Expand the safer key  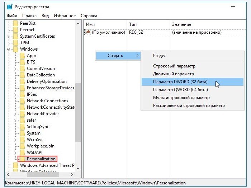15,121
